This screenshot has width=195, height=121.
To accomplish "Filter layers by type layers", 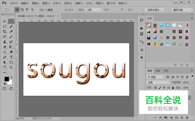I will click(x=178, y=77).
